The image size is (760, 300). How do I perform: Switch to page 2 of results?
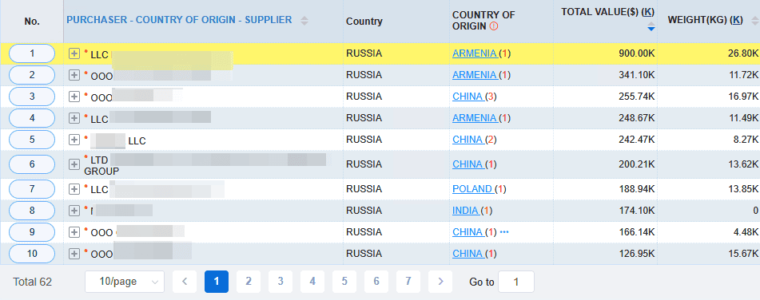[x=249, y=282]
